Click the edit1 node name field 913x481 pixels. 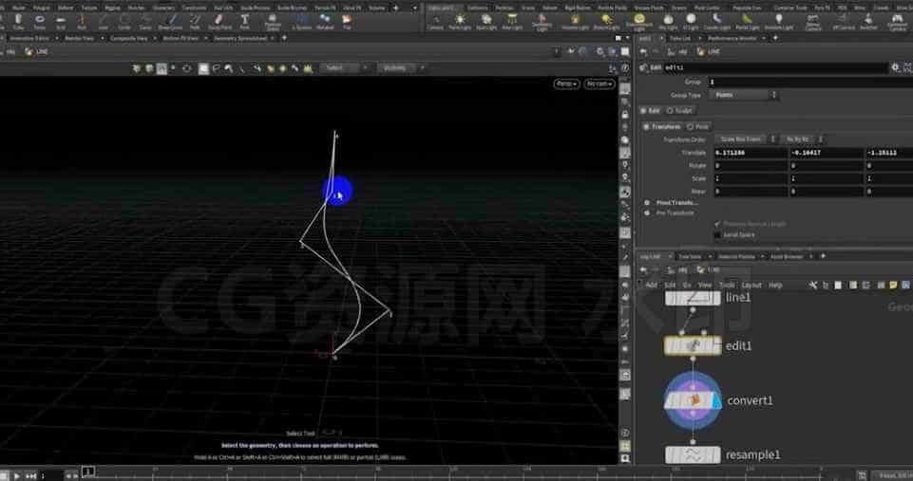775,67
